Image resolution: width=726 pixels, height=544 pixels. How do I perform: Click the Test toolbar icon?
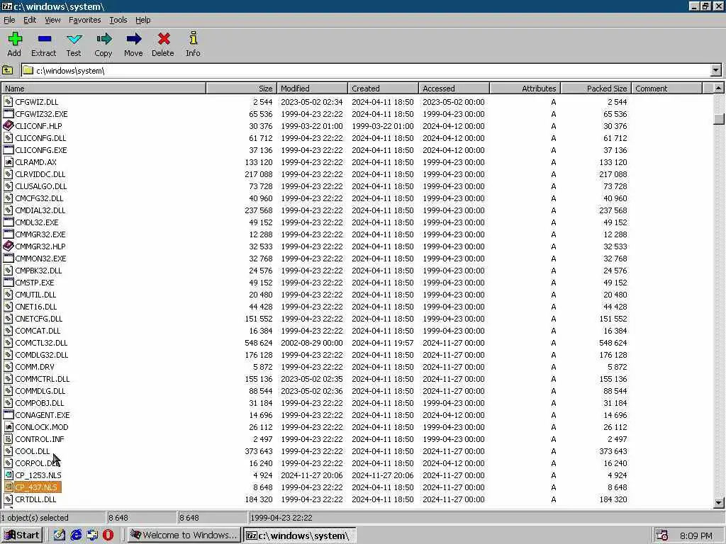[x=74, y=40]
